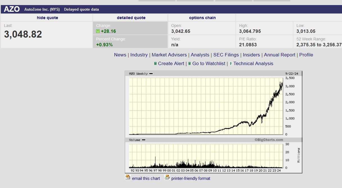The width and height of the screenshot is (342, 188).
Task: Click the 52 Week Range value
Action: (319, 45)
